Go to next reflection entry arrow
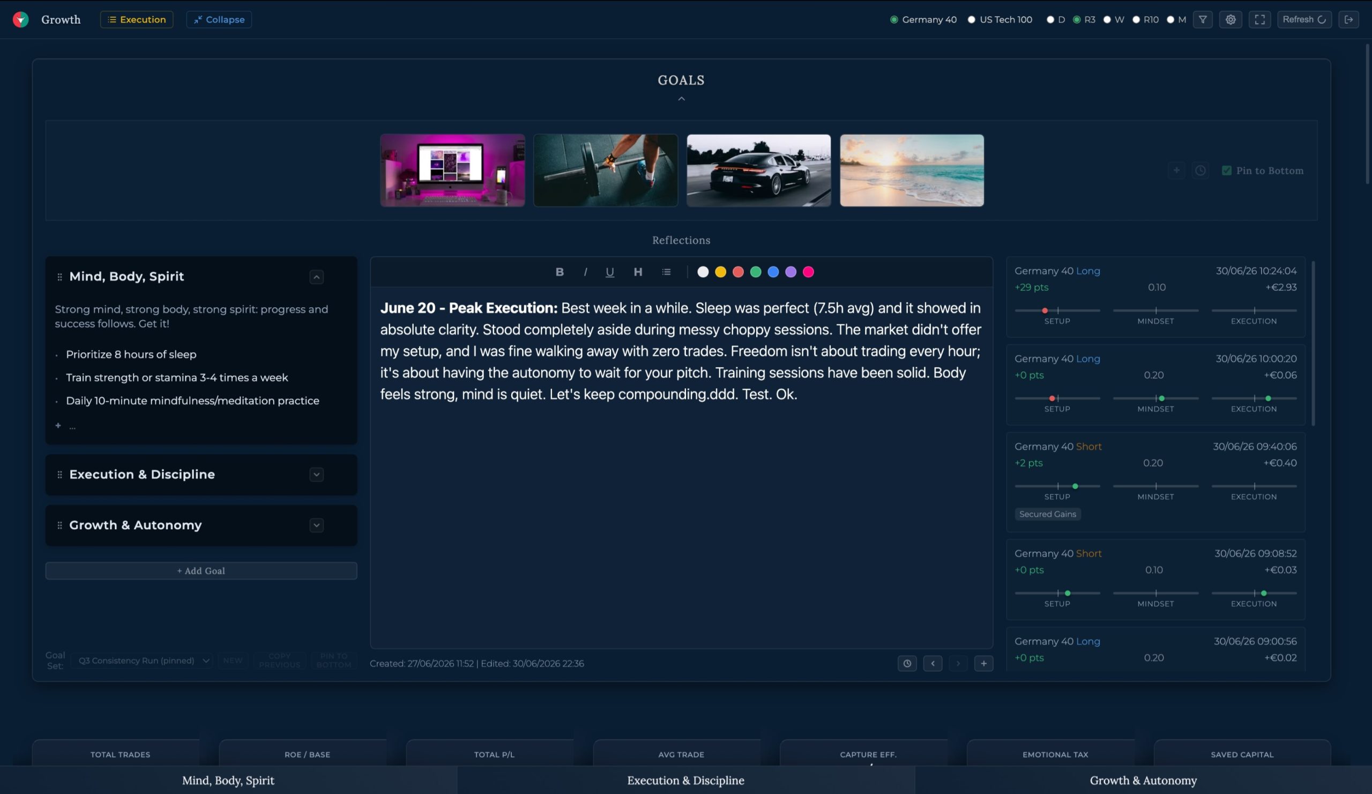1372x794 pixels. pos(958,663)
